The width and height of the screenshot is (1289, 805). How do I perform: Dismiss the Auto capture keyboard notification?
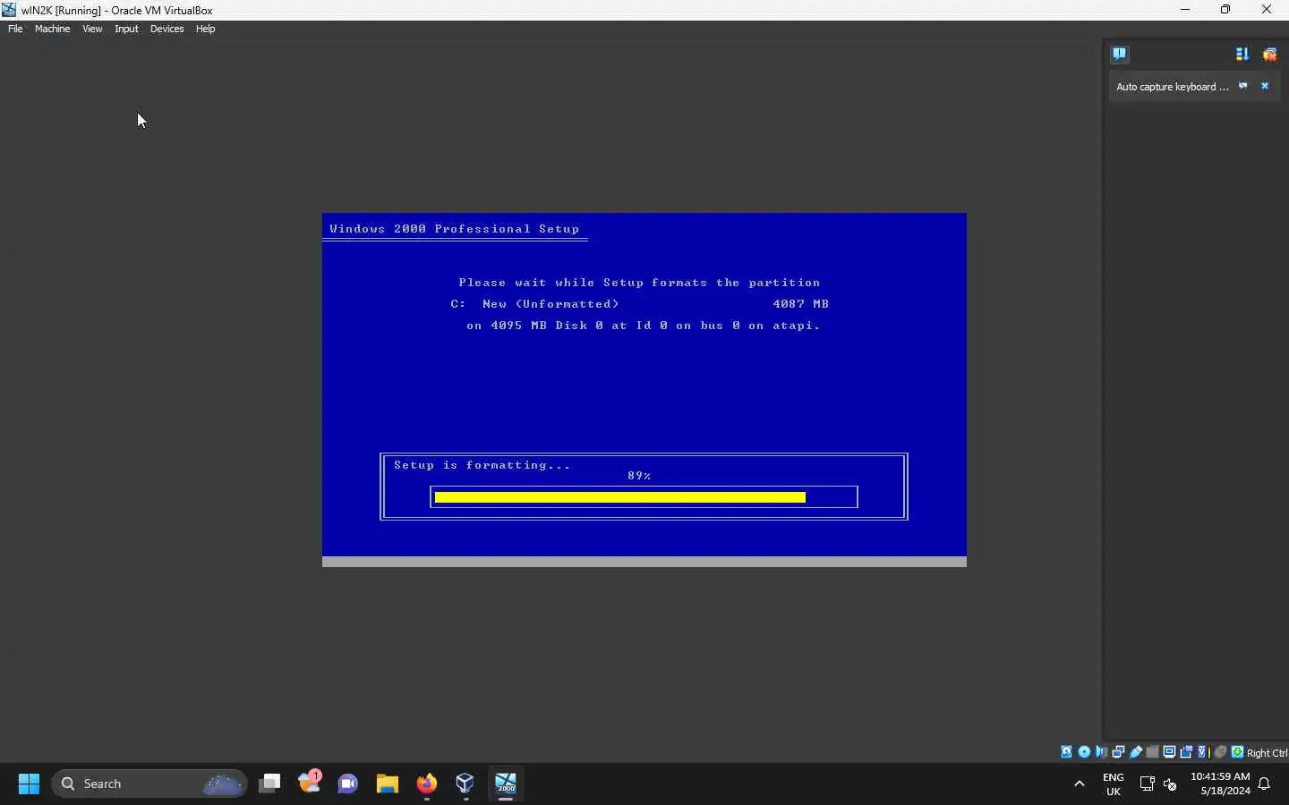[1265, 86]
